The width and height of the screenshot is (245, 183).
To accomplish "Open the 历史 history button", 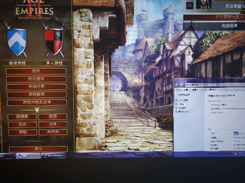I will [x=22, y=125].
